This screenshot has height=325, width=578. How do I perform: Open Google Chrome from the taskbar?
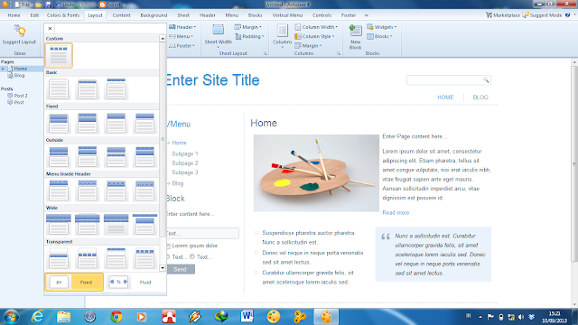point(117,317)
